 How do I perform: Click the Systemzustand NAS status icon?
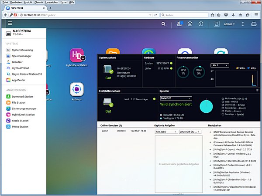pyautogui.click(x=108, y=69)
